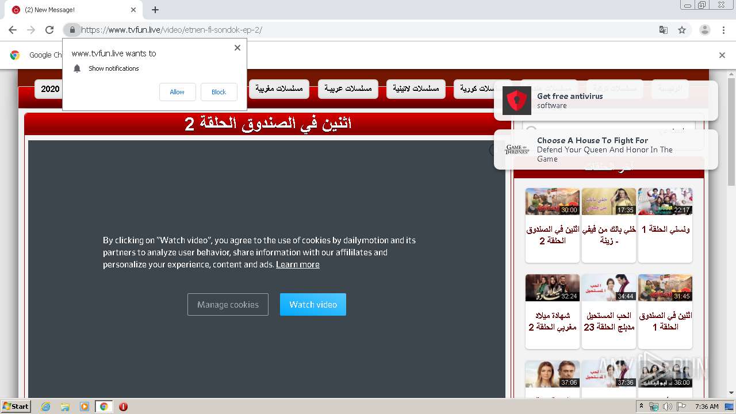Image resolution: width=736 pixels, height=414 pixels.
Task: Show hidden tray icons arrow
Action: (641, 407)
